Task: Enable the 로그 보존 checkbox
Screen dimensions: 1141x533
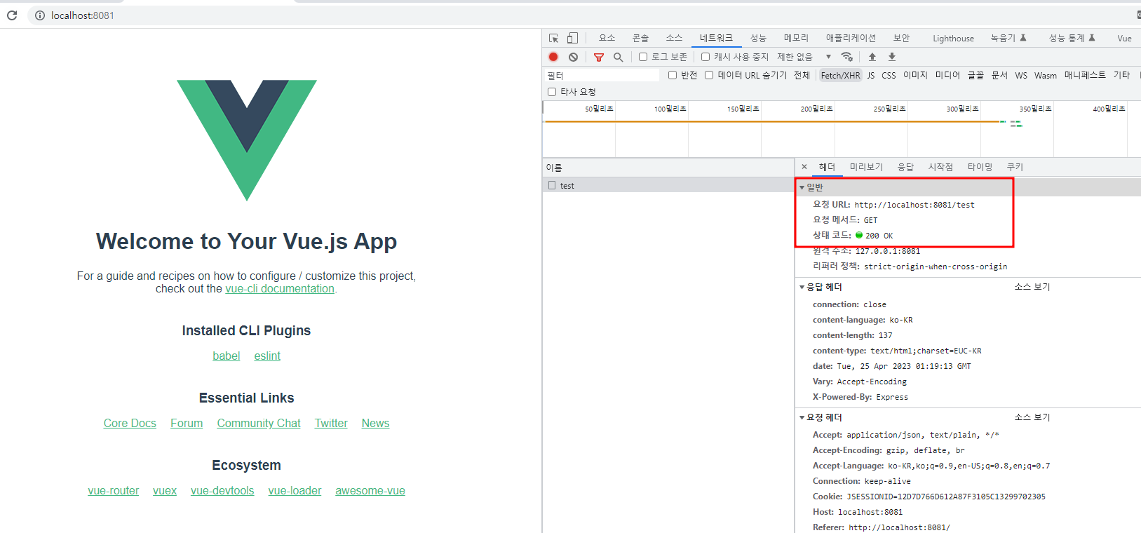Action: point(643,57)
